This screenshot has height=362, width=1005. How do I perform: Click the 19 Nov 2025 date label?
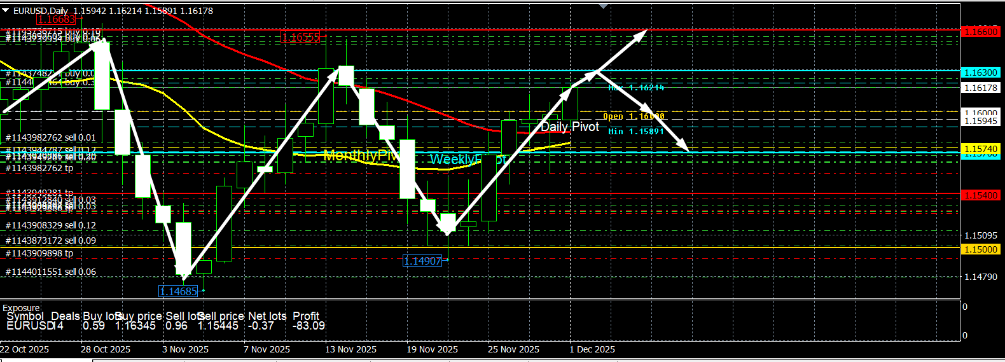(x=433, y=349)
